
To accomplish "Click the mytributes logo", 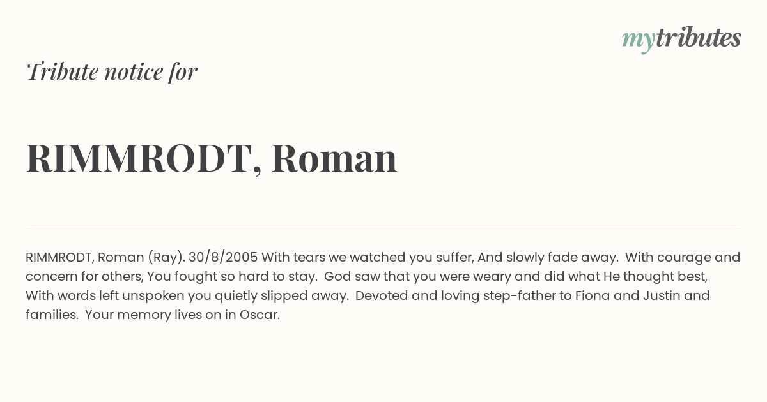I will pos(681,38).
